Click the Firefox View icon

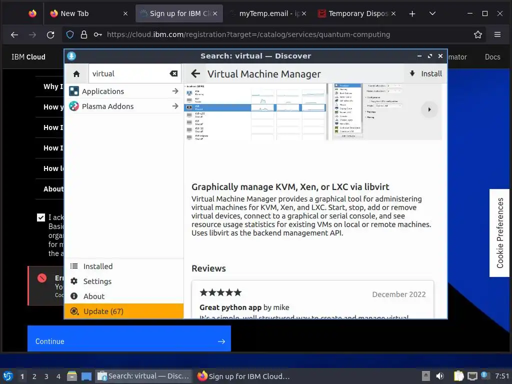click(x=32, y=13)
